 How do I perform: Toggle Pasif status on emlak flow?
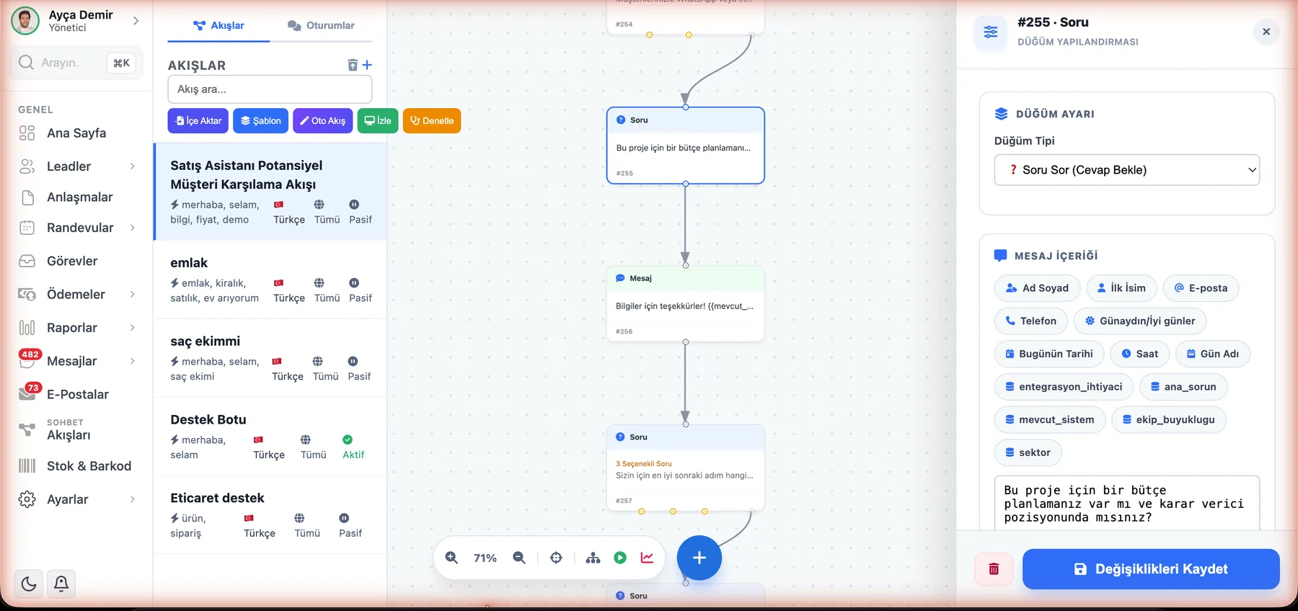point(360,290)
